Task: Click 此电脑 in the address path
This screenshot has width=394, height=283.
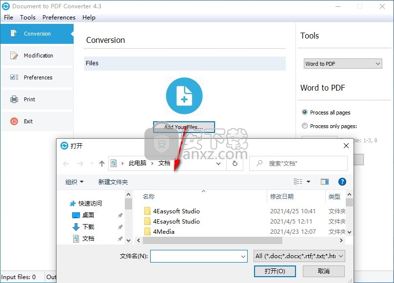Action: [138, 163]
